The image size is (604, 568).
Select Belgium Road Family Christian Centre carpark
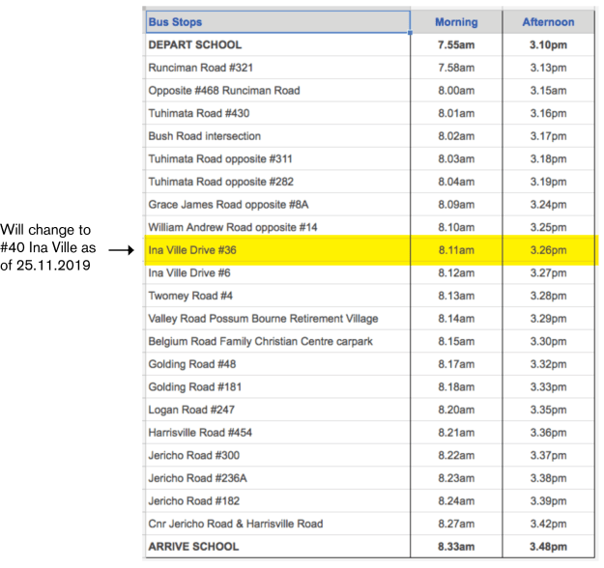click(x=260, y=341)
